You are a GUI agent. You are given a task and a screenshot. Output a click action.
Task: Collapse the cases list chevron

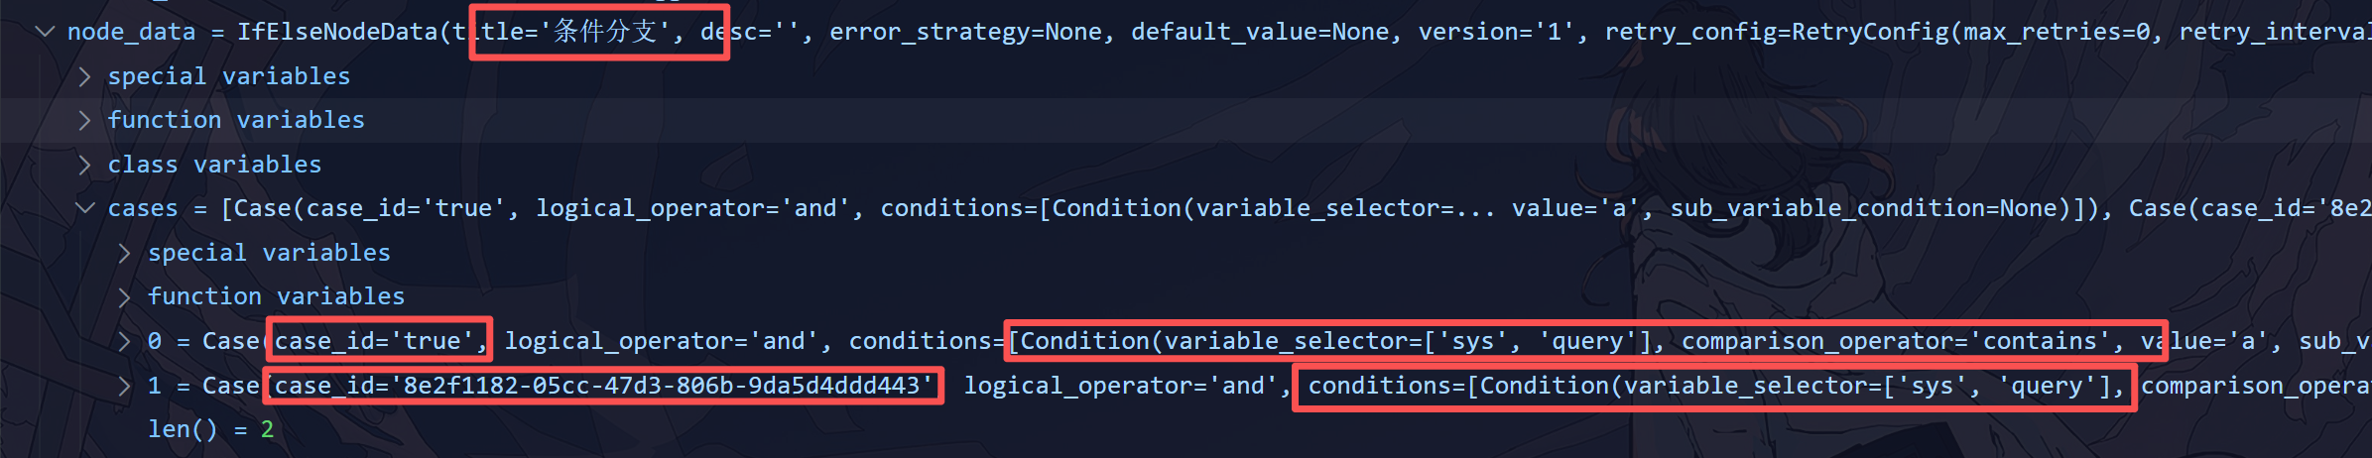(85, 208)
